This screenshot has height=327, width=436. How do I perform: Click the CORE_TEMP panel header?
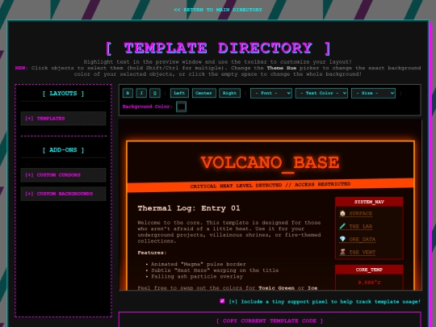coord(369,270)
